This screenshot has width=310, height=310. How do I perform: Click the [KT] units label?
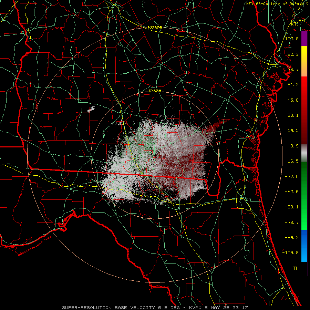coord(294,24)
